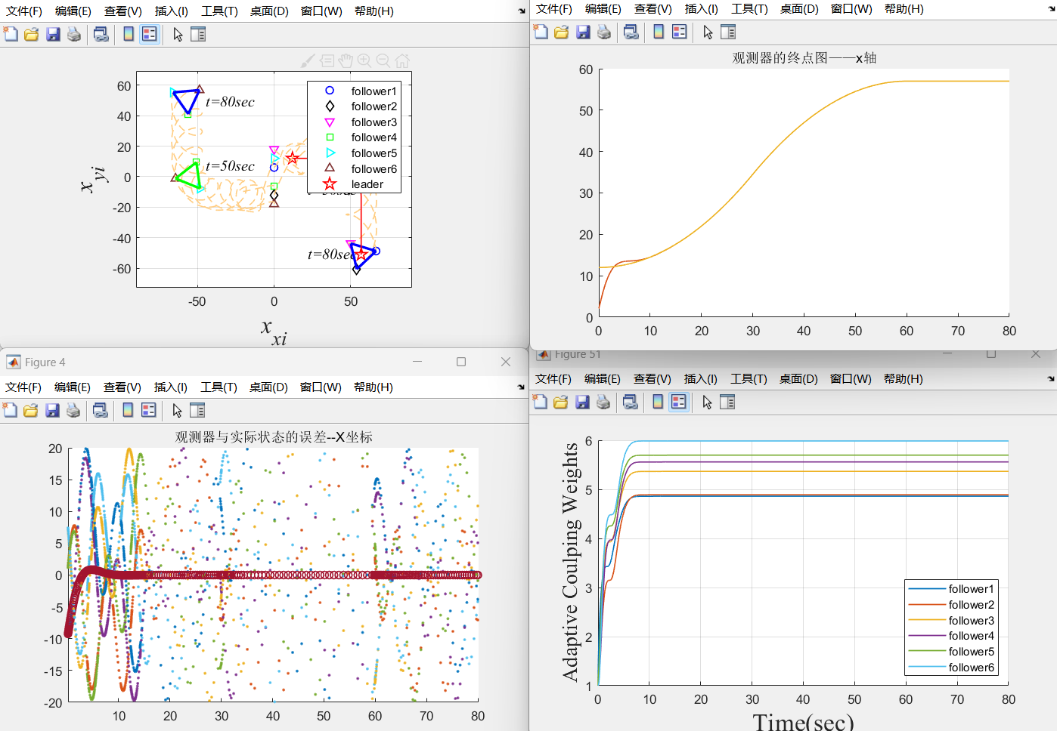The width and height of the screenshot is (1057, 731).
Task: Toggle Insert Colorbar in 观测器的终点图 window toolbar
Action: tap(659, 32)
